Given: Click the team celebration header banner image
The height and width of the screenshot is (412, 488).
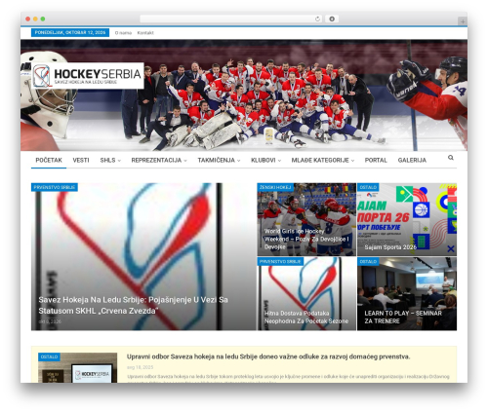Looking at the screenshot, I should click(x=244, y=95).
